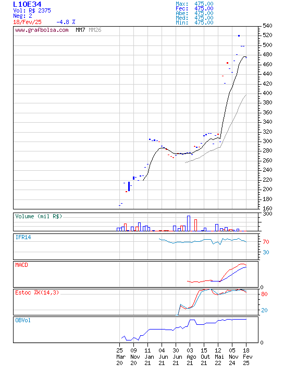This screenshot has height=376, width=284.
Task: Select the MM26 moving average label
Action: click(95, 30)
